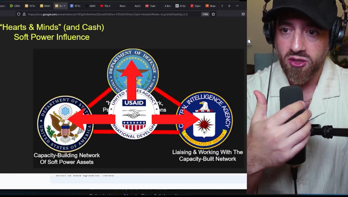The width and height of the screenshot is (348, 197).
Task: Click 'Liaising & Working With The Capacity-Built Network' caption
Action: click(208, 156)
